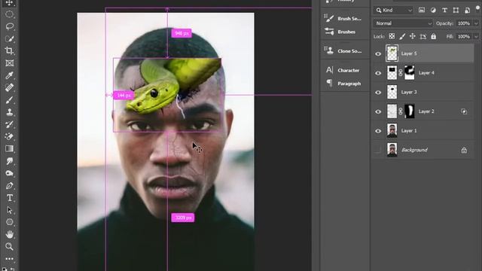Filter layers by shape layers icon

pos(456,10)
